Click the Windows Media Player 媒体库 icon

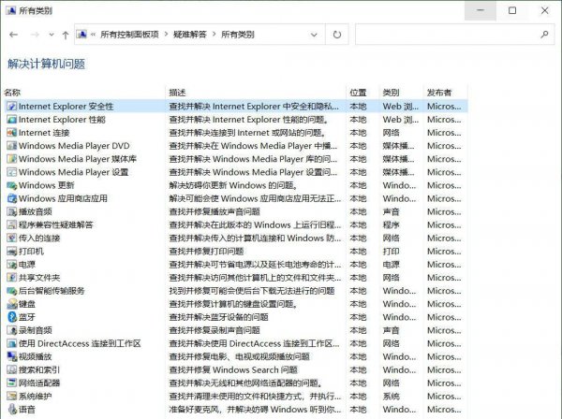tap(12, 159)
